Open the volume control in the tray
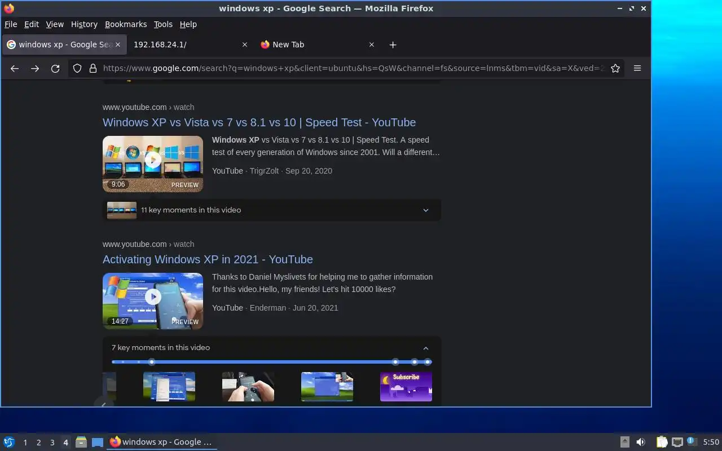This screenshot has height=451, width=722. tap(641, 442)
